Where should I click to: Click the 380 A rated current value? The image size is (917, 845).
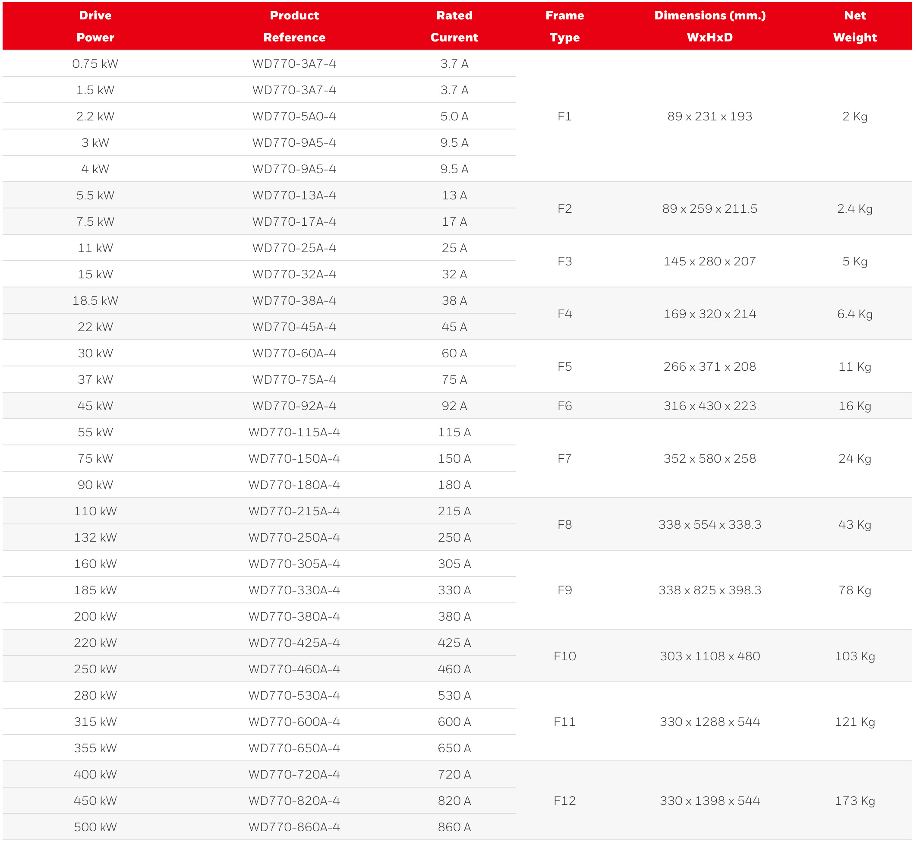click(454, 616)
